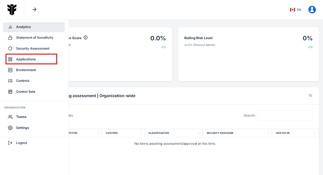Click the company logo in the header
The image size is (323, 175).
(x=12, y=10)
